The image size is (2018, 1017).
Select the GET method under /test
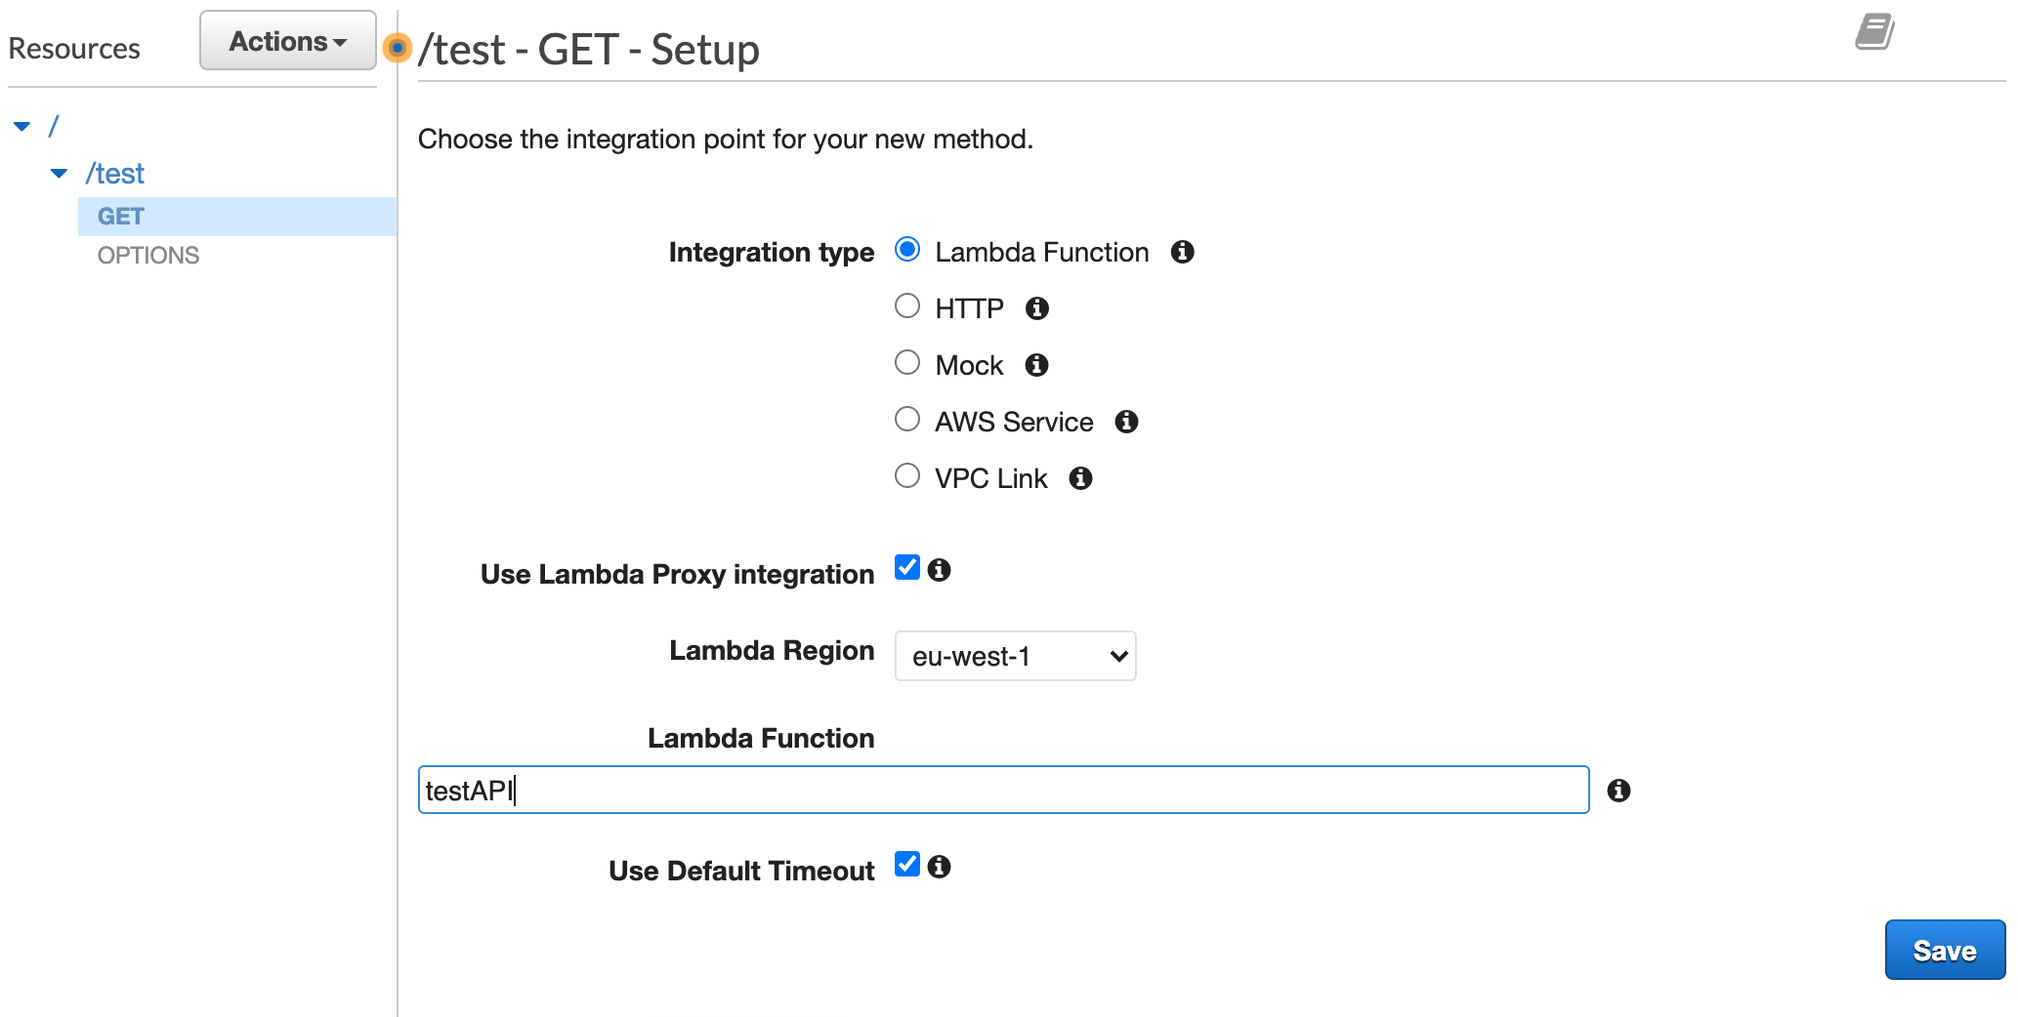coord(120,216)
